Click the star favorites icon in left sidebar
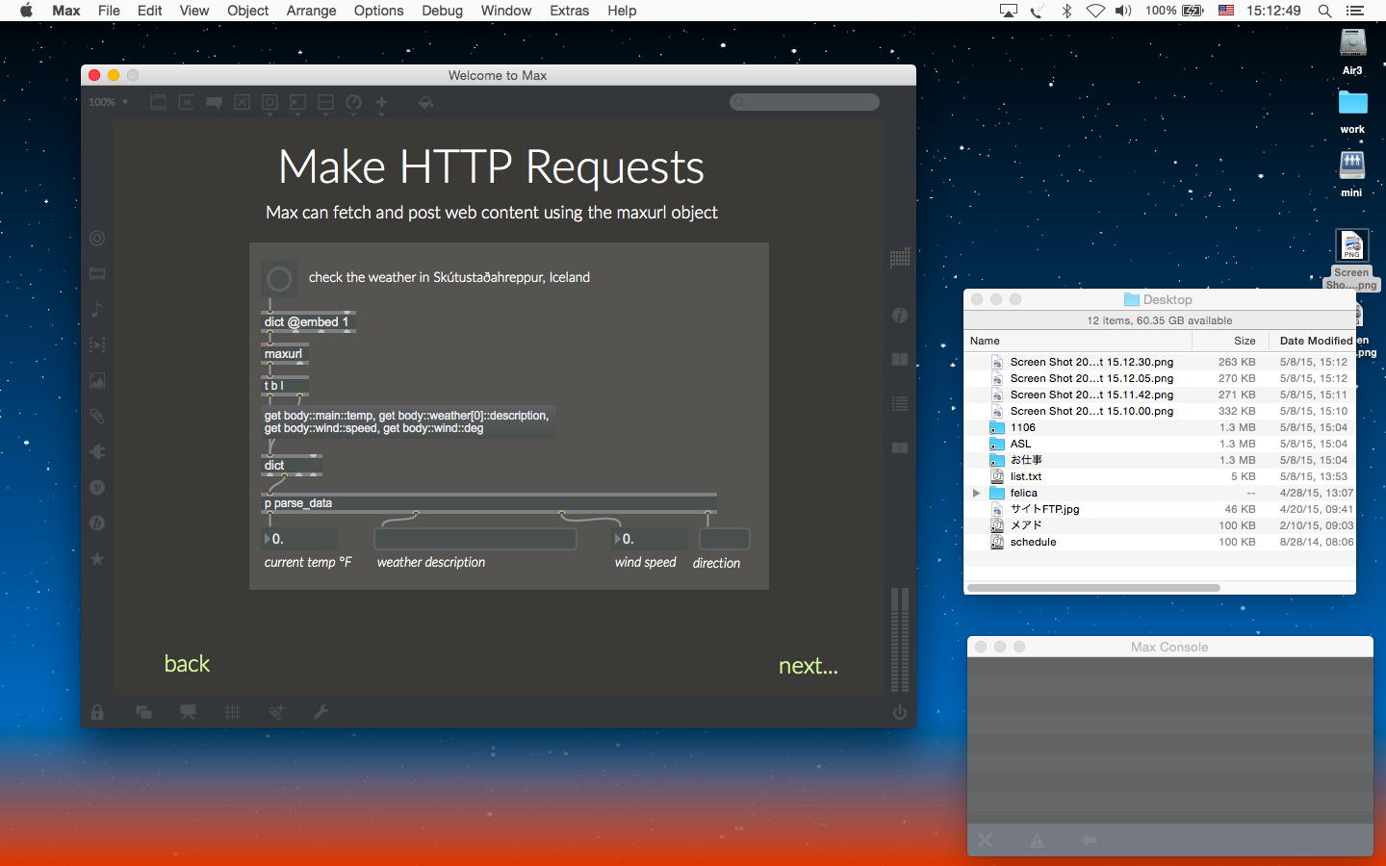The height and width of the screenshot is (866, 1386). click(97, 559)
